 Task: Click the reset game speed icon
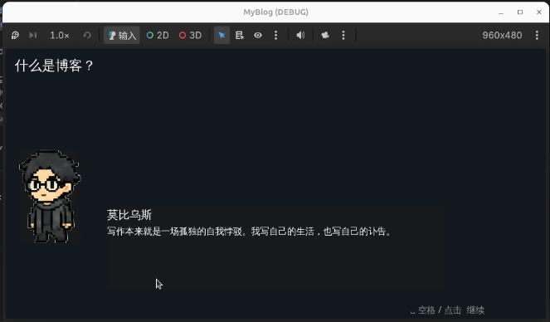coord(87,35)
